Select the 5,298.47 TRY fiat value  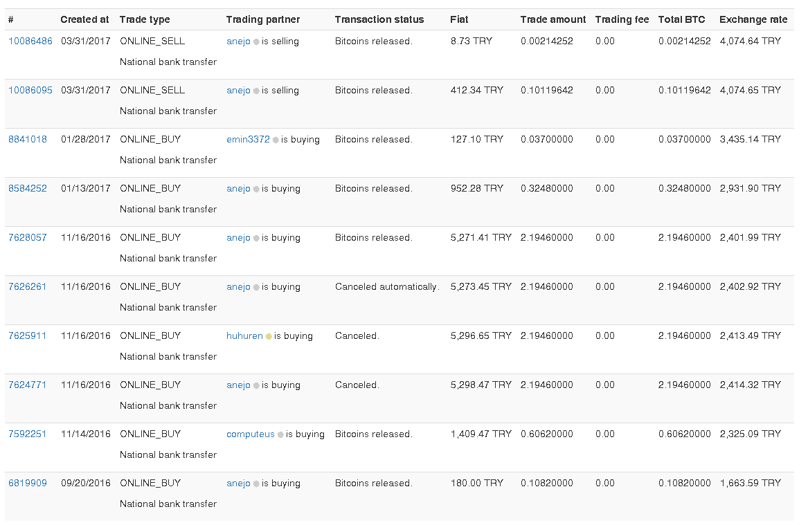(481, 385)
